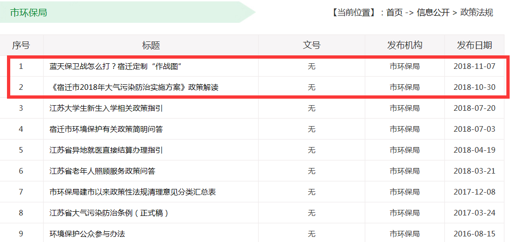
Task: Click the 发布机构 column header
Action: [x=405, y=45]
